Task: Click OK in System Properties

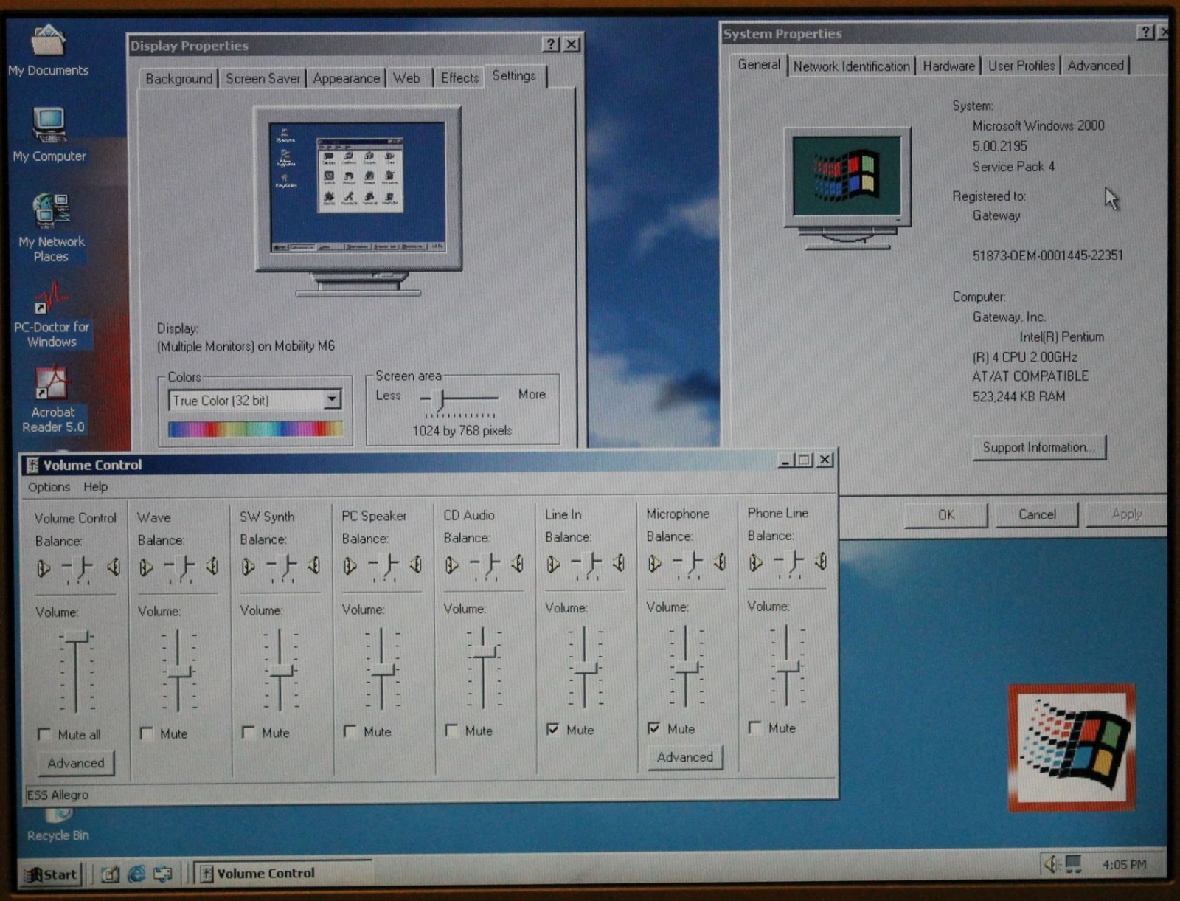Action: [946, 515]
